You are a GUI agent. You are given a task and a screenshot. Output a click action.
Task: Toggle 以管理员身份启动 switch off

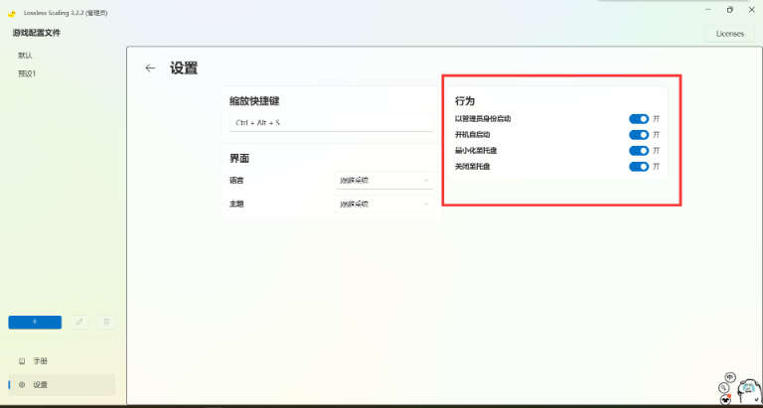coord(639,119)
